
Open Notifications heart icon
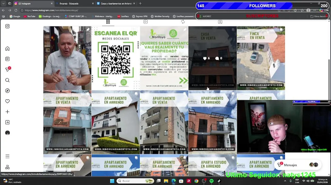click(7, 101)
